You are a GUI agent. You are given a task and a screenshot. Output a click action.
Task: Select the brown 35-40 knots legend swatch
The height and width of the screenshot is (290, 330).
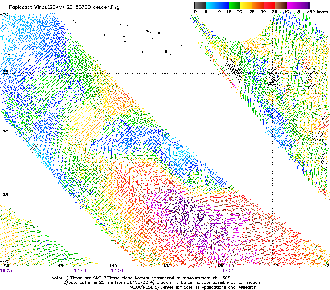[x=281, y=5]
